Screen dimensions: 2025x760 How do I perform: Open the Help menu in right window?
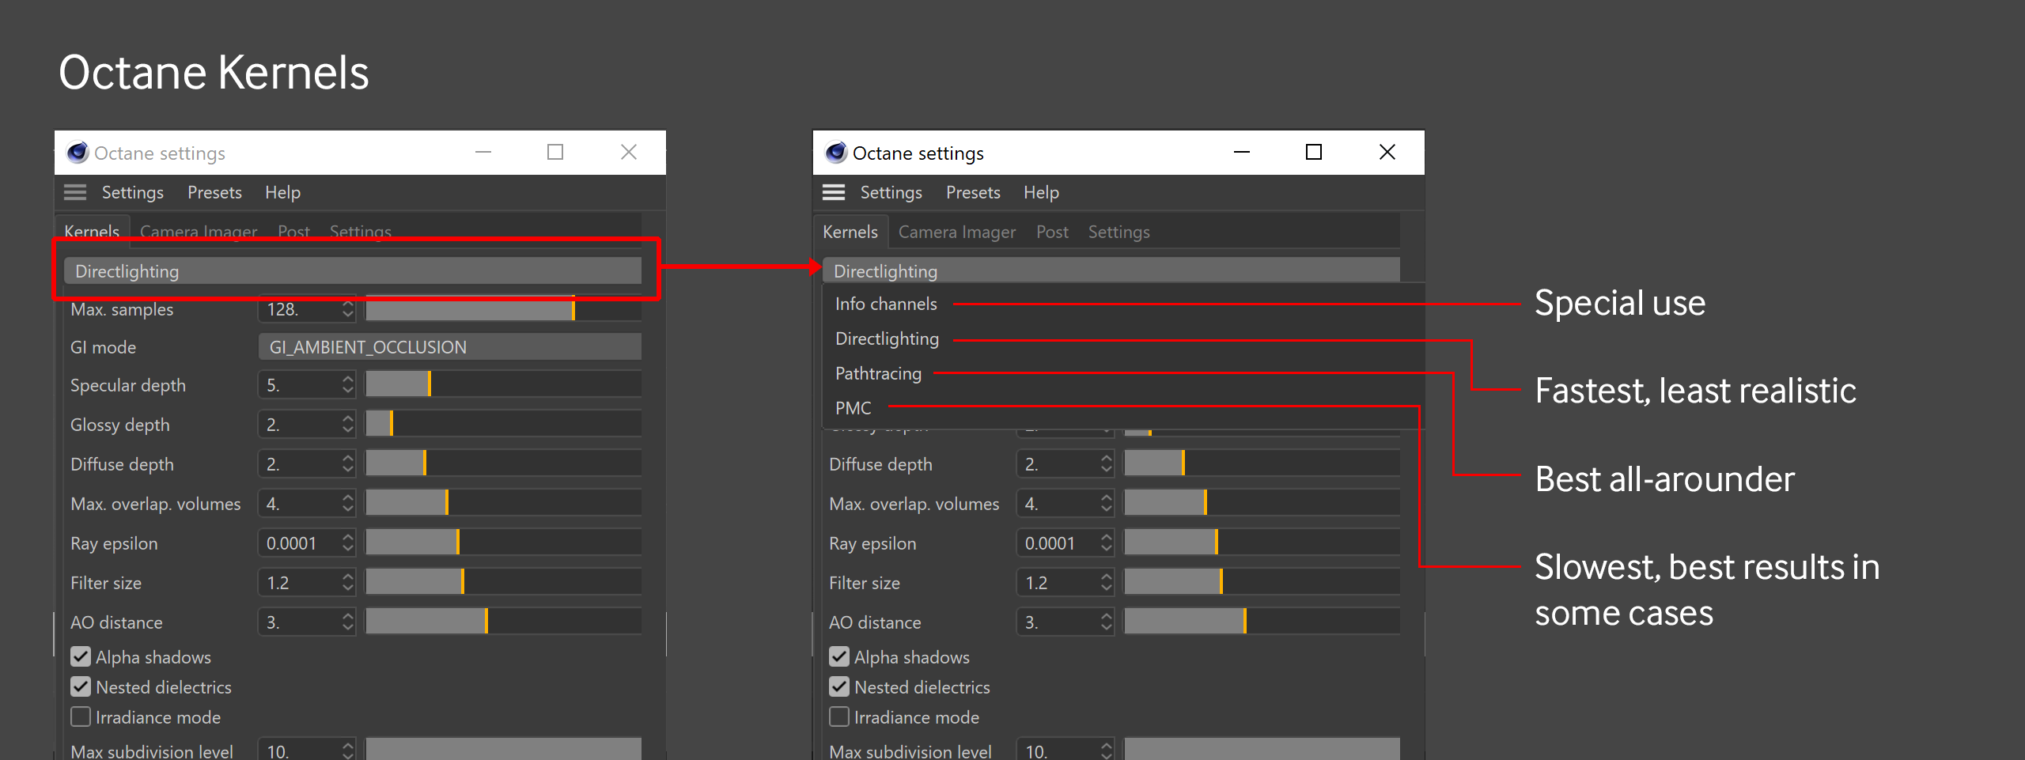1040,192
